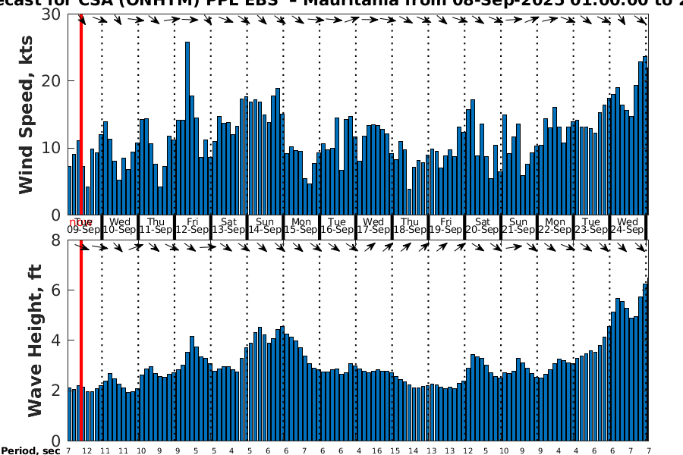Viewport: 683px width, 455px height.
Task: Click the period value 14
Action: click(413, 451)
